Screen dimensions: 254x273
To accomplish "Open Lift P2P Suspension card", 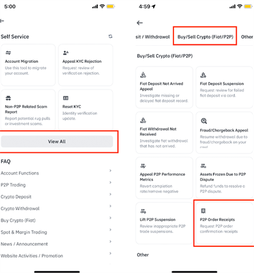I will pyautogui.click(x=164, y=223).
